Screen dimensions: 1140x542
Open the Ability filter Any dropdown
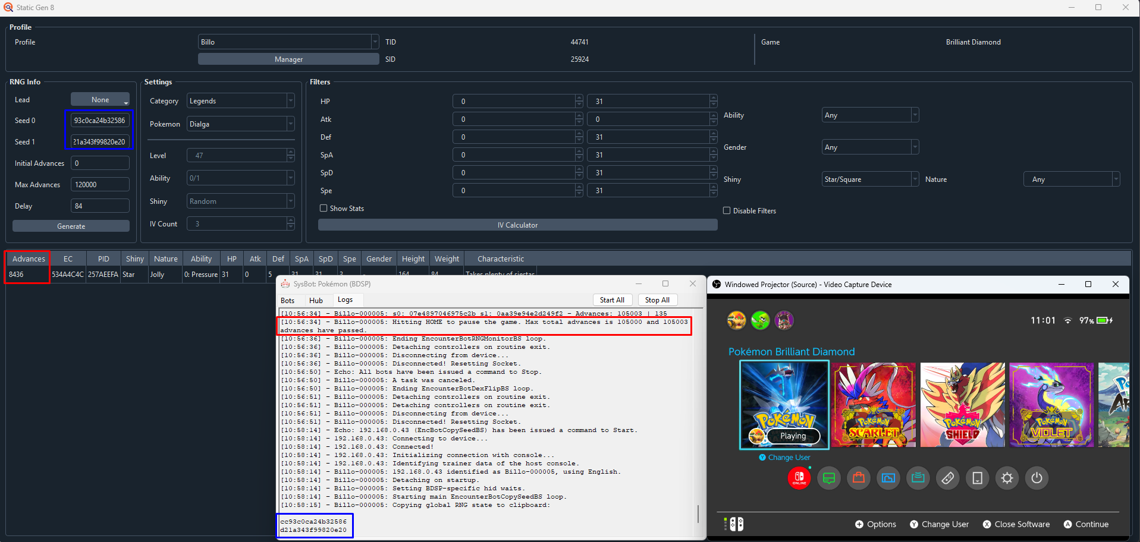870,115
